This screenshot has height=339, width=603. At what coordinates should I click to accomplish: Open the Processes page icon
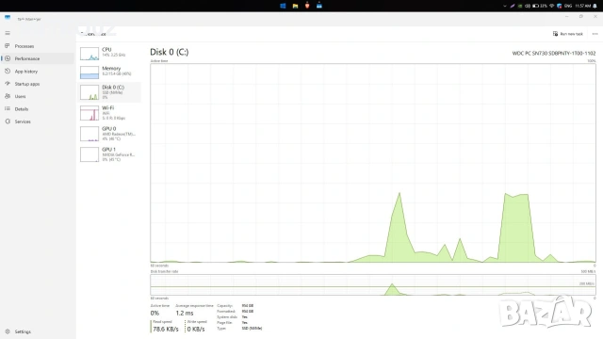[8, 46]
